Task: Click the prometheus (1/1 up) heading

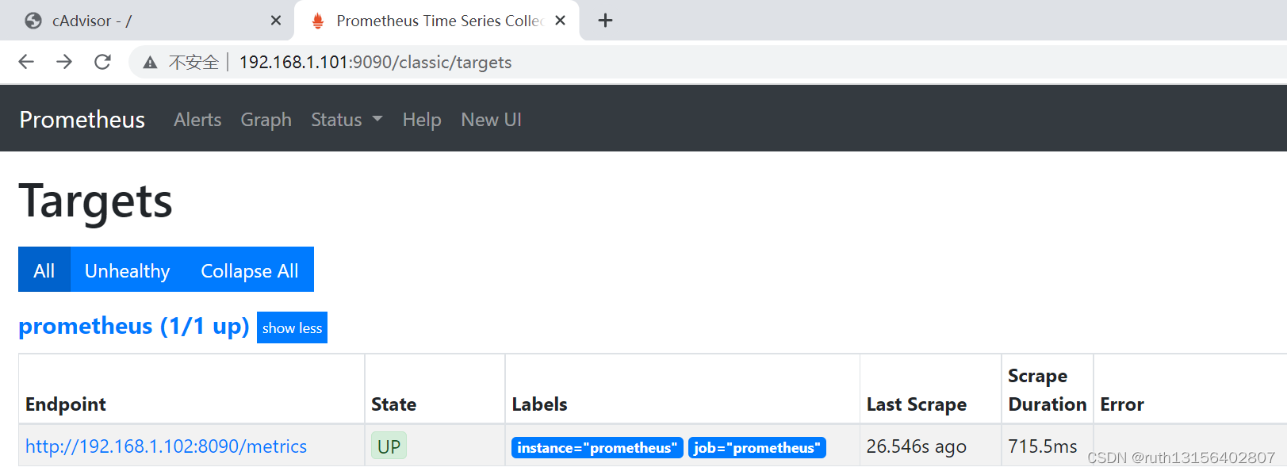Action: coord(134,326)
